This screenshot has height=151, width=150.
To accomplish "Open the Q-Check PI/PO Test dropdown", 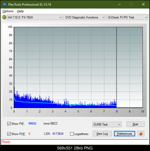I will 127,17.
